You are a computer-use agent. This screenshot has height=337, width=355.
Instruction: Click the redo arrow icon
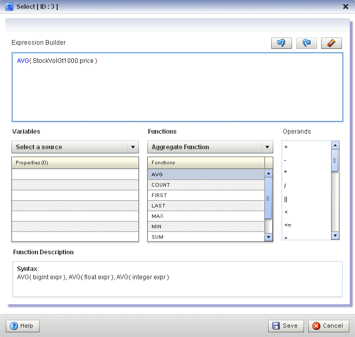pyautogui.click(x=306, y=43)
